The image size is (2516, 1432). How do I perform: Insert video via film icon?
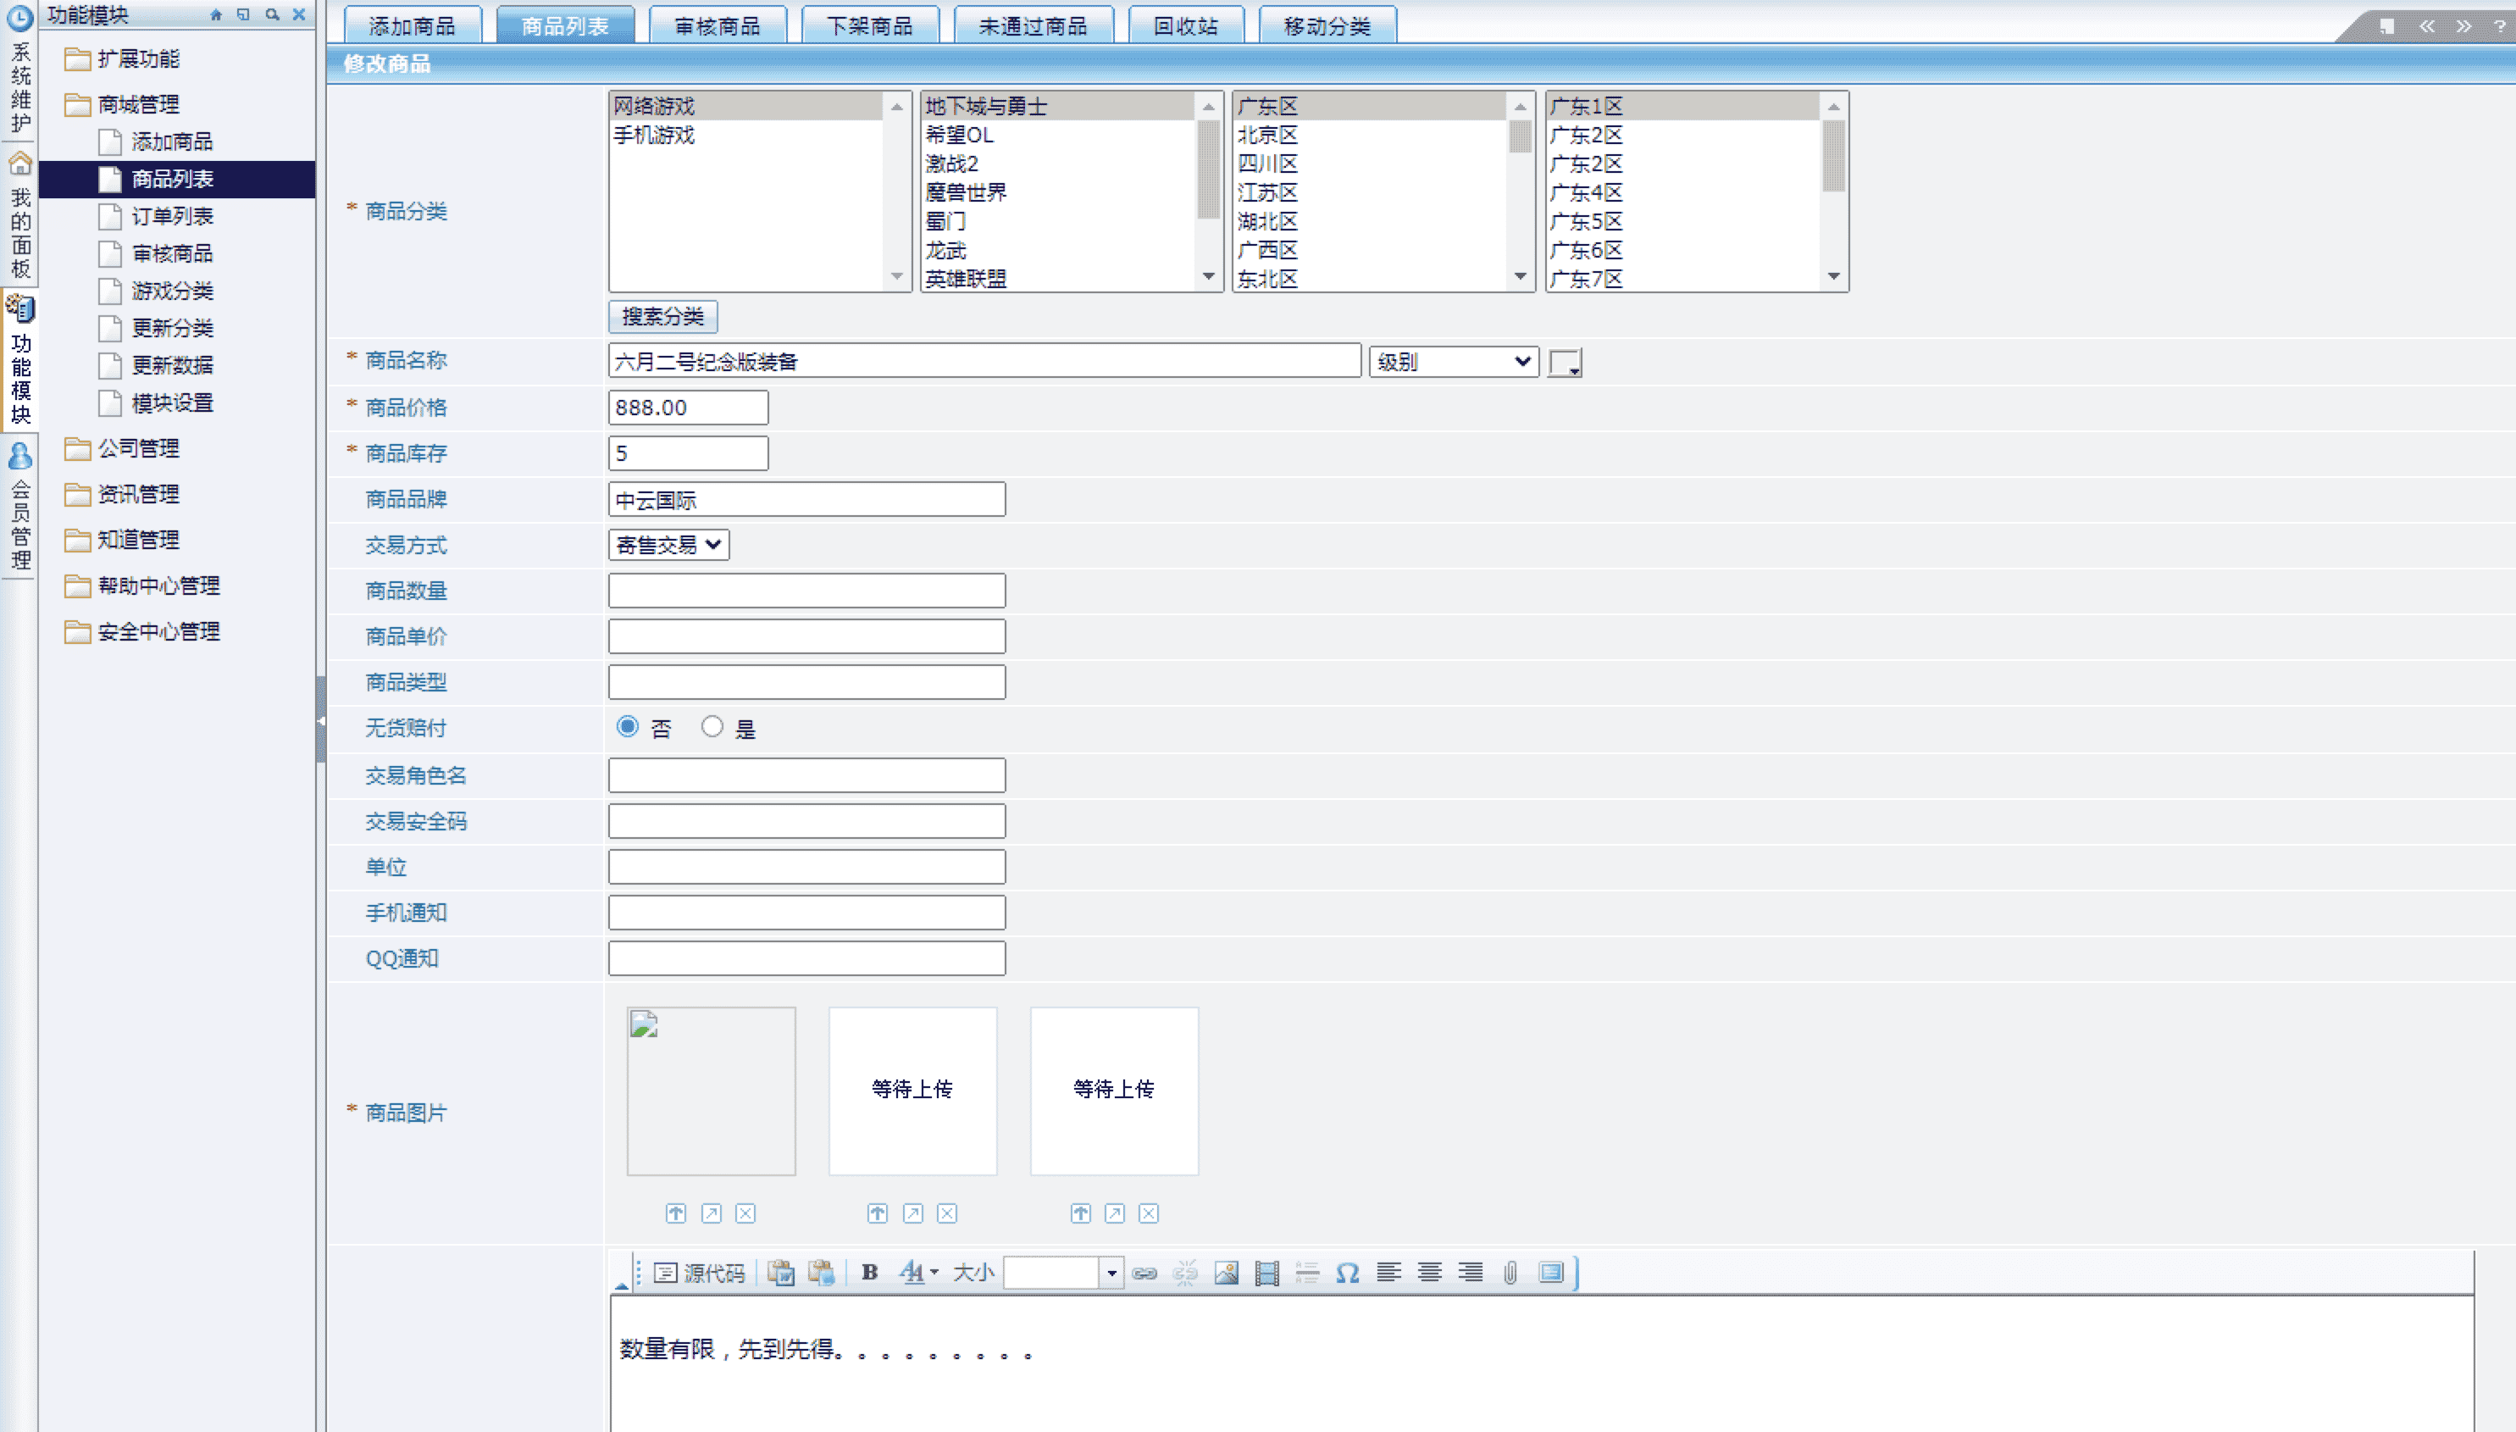(x=1266, y=1273)
